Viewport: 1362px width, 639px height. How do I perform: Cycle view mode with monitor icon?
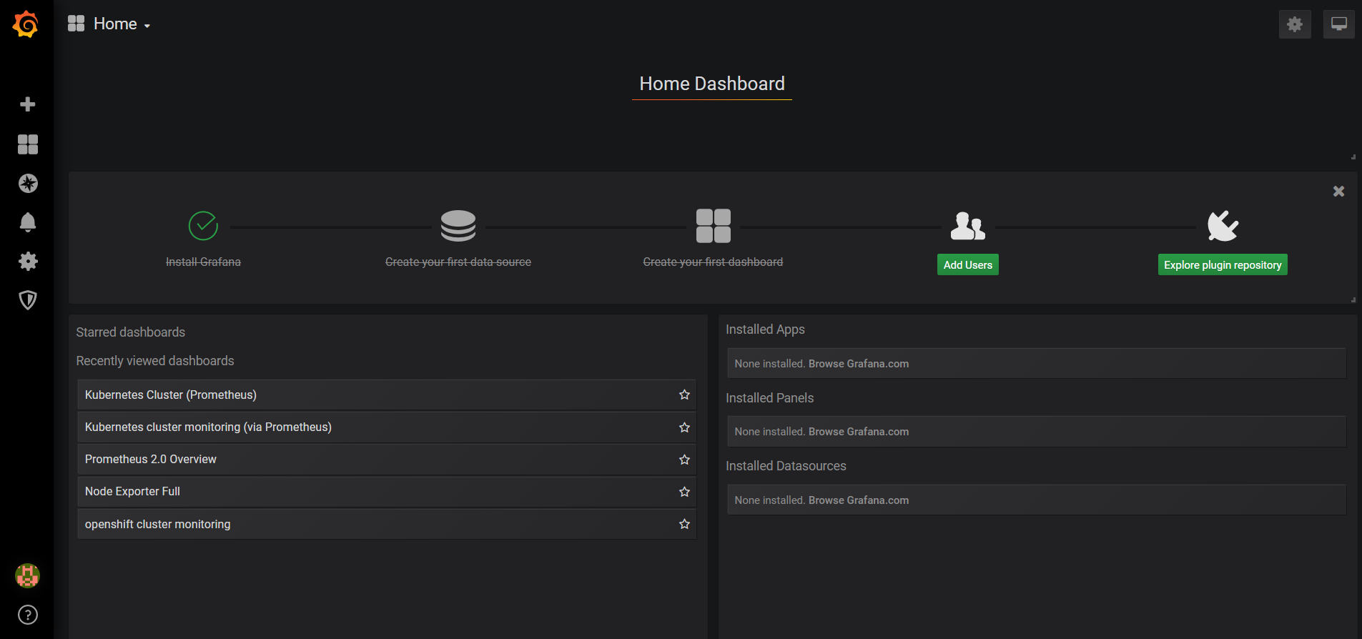click(1339, 24)
